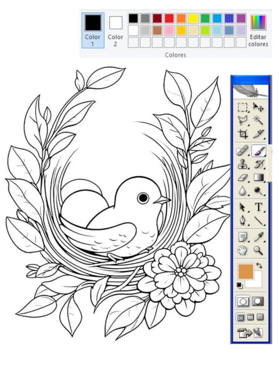
Task: Select the Polygonal Lasso tool
Action: pyautogui.click(x=243, y=120)
